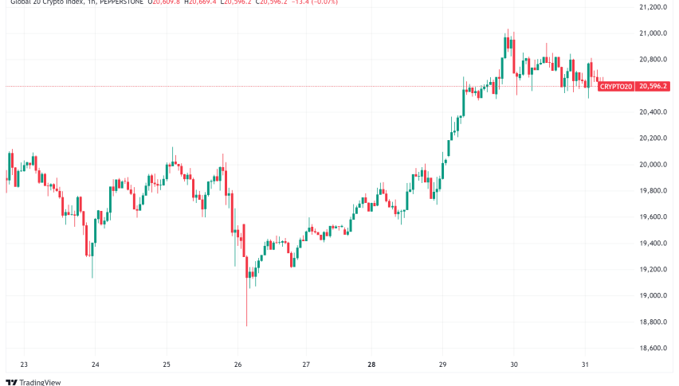The image size is (679, 386).
Task: Click date label 26 on time axis
Action: pos(237,365)
